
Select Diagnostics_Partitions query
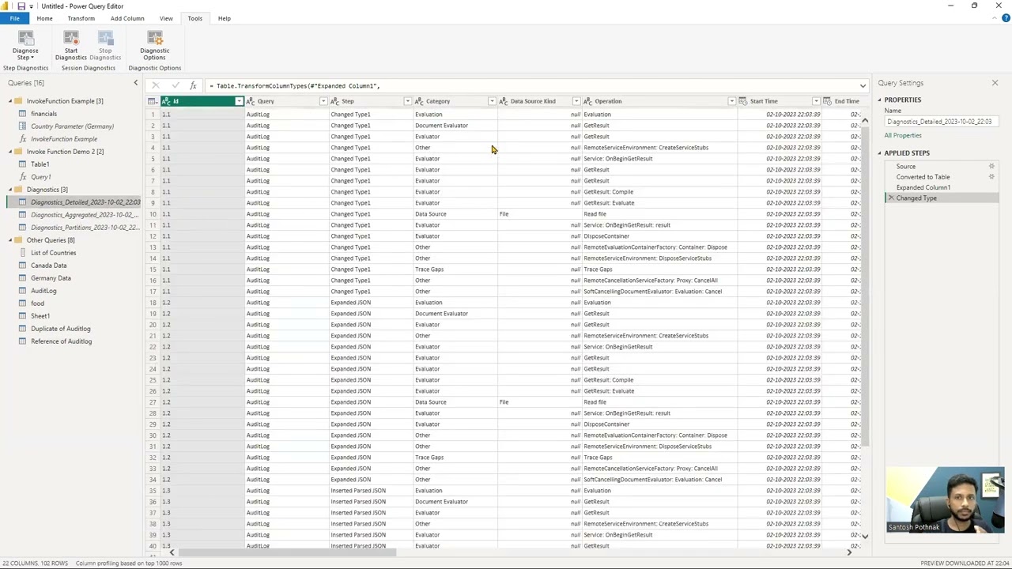85,228
